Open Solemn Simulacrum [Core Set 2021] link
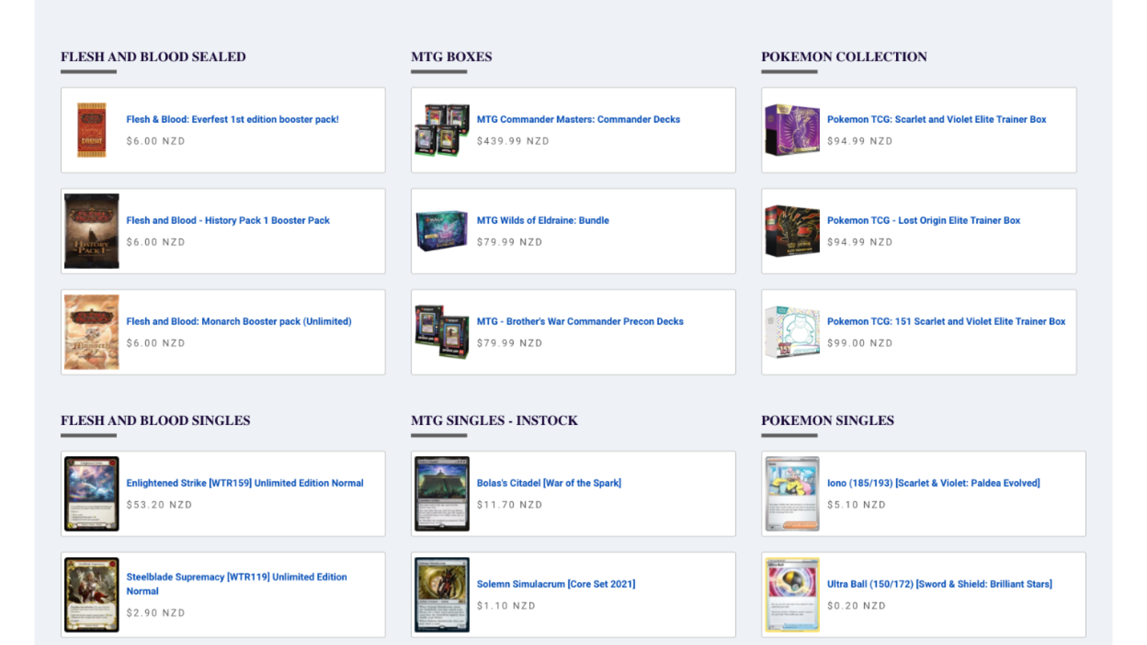 pyautogui.click(x=556, y=584)
